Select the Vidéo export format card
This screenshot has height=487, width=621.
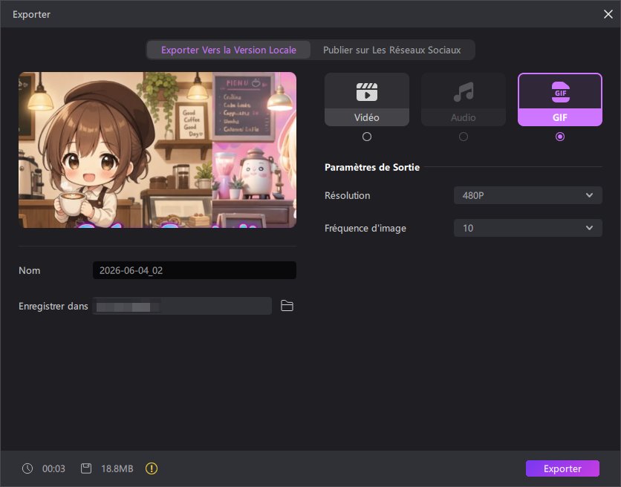(367, 99)
